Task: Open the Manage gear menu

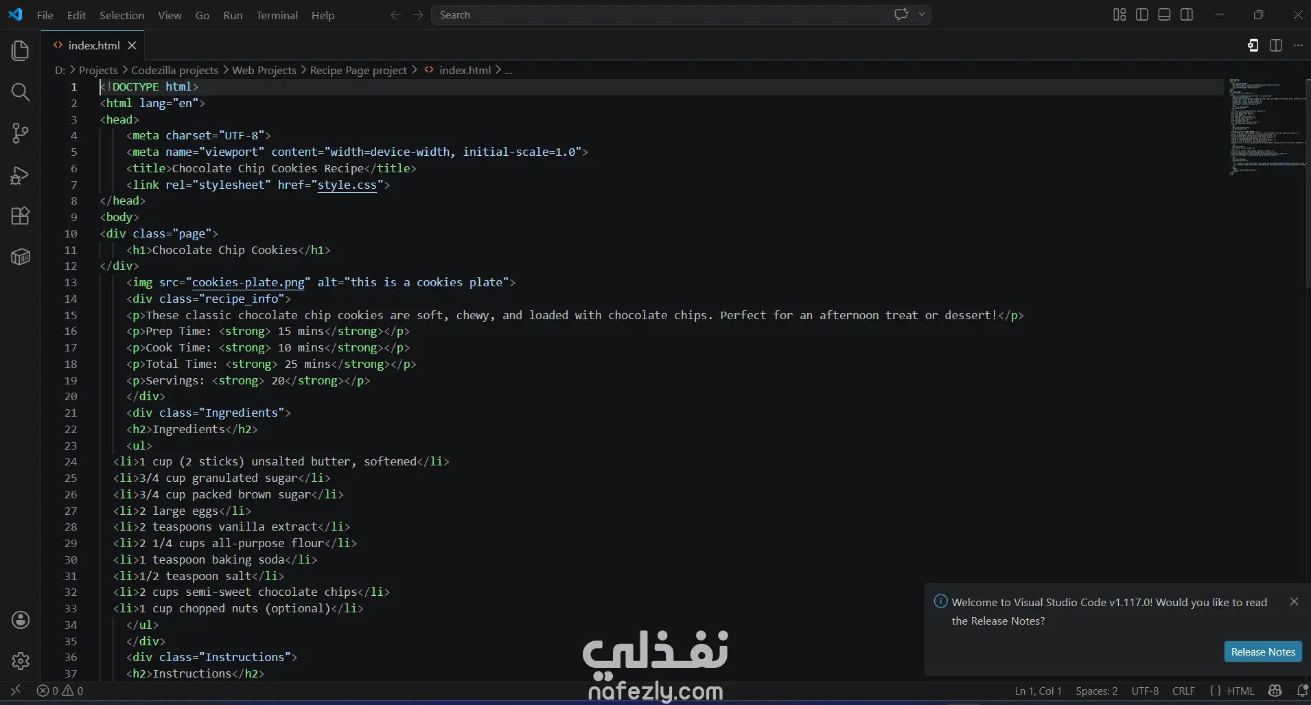Action: click(21, 661)
